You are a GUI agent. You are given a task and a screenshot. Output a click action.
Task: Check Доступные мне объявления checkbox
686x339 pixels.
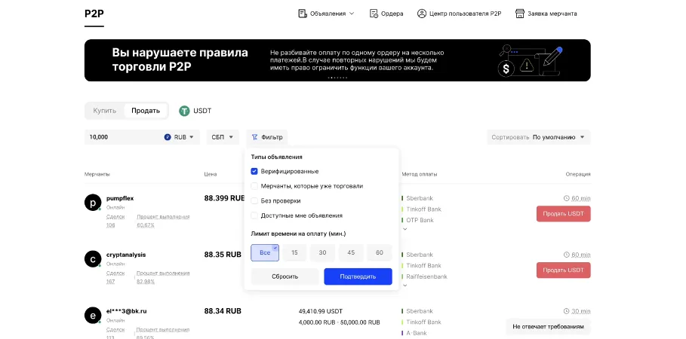point(254,215)
